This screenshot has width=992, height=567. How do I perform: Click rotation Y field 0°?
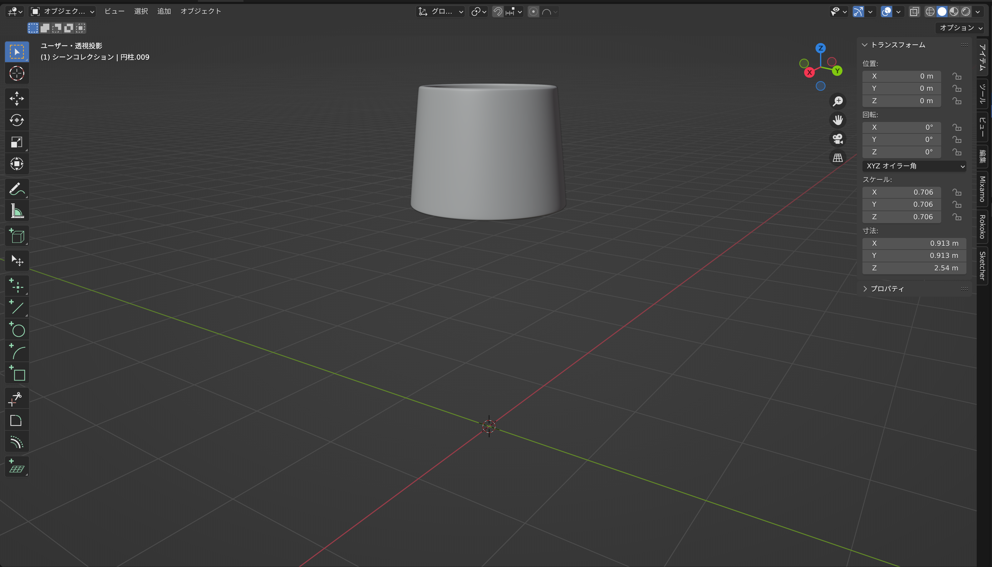click(x=901, y=139)
